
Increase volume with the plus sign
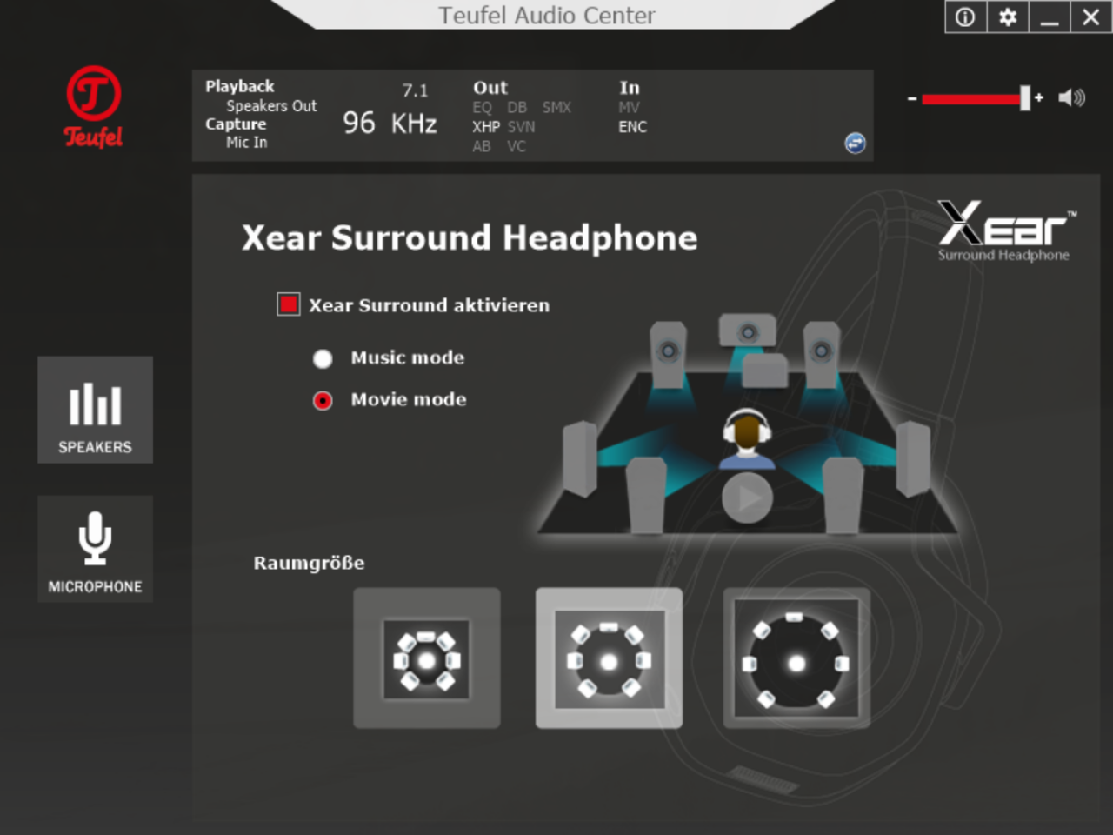tap(1038, 98)
